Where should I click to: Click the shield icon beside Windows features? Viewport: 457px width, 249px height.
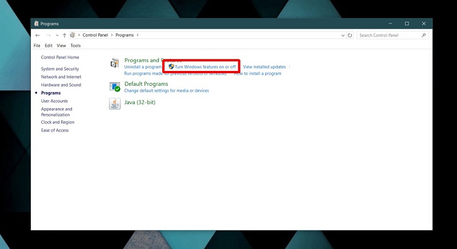[171, 66]
